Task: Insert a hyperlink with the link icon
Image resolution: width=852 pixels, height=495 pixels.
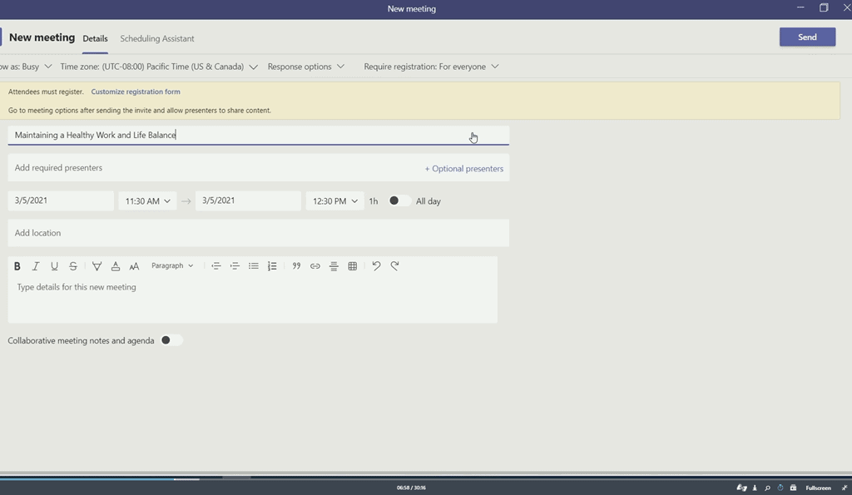Action: [315, 266]
